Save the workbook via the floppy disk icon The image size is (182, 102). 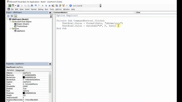click(18, 6)
